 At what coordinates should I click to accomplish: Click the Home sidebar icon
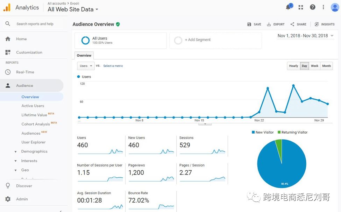click(8, 39)
